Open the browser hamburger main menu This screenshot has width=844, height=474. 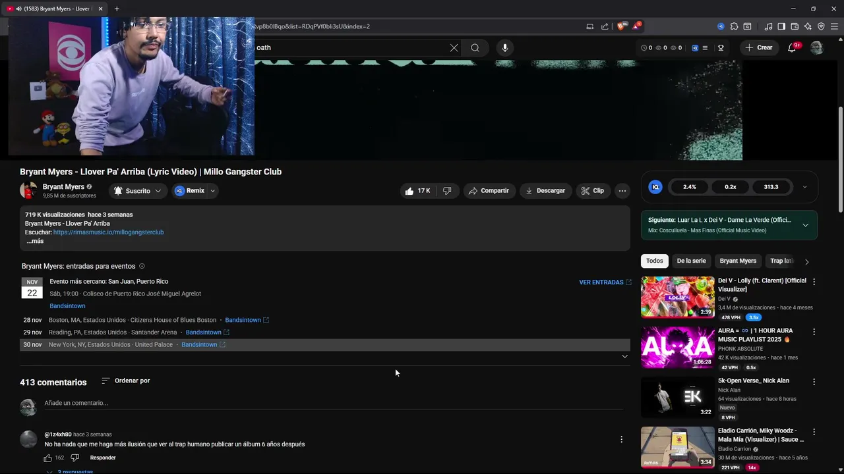pos(834,26)
